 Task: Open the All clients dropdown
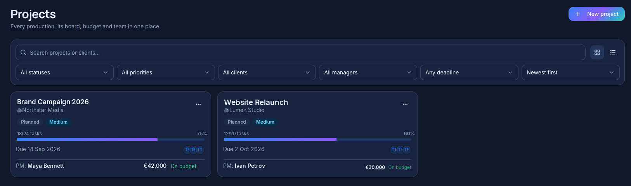(267, 72)
